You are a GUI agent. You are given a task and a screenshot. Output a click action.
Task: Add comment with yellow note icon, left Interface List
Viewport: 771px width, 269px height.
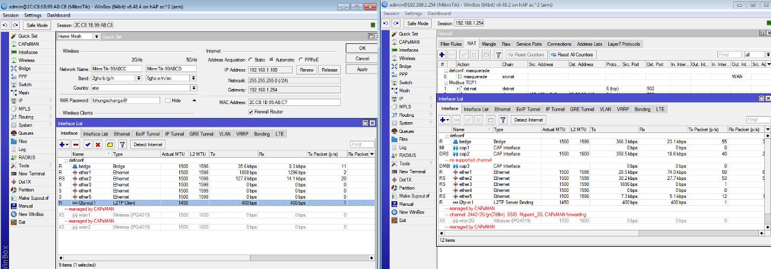point(110,144)
